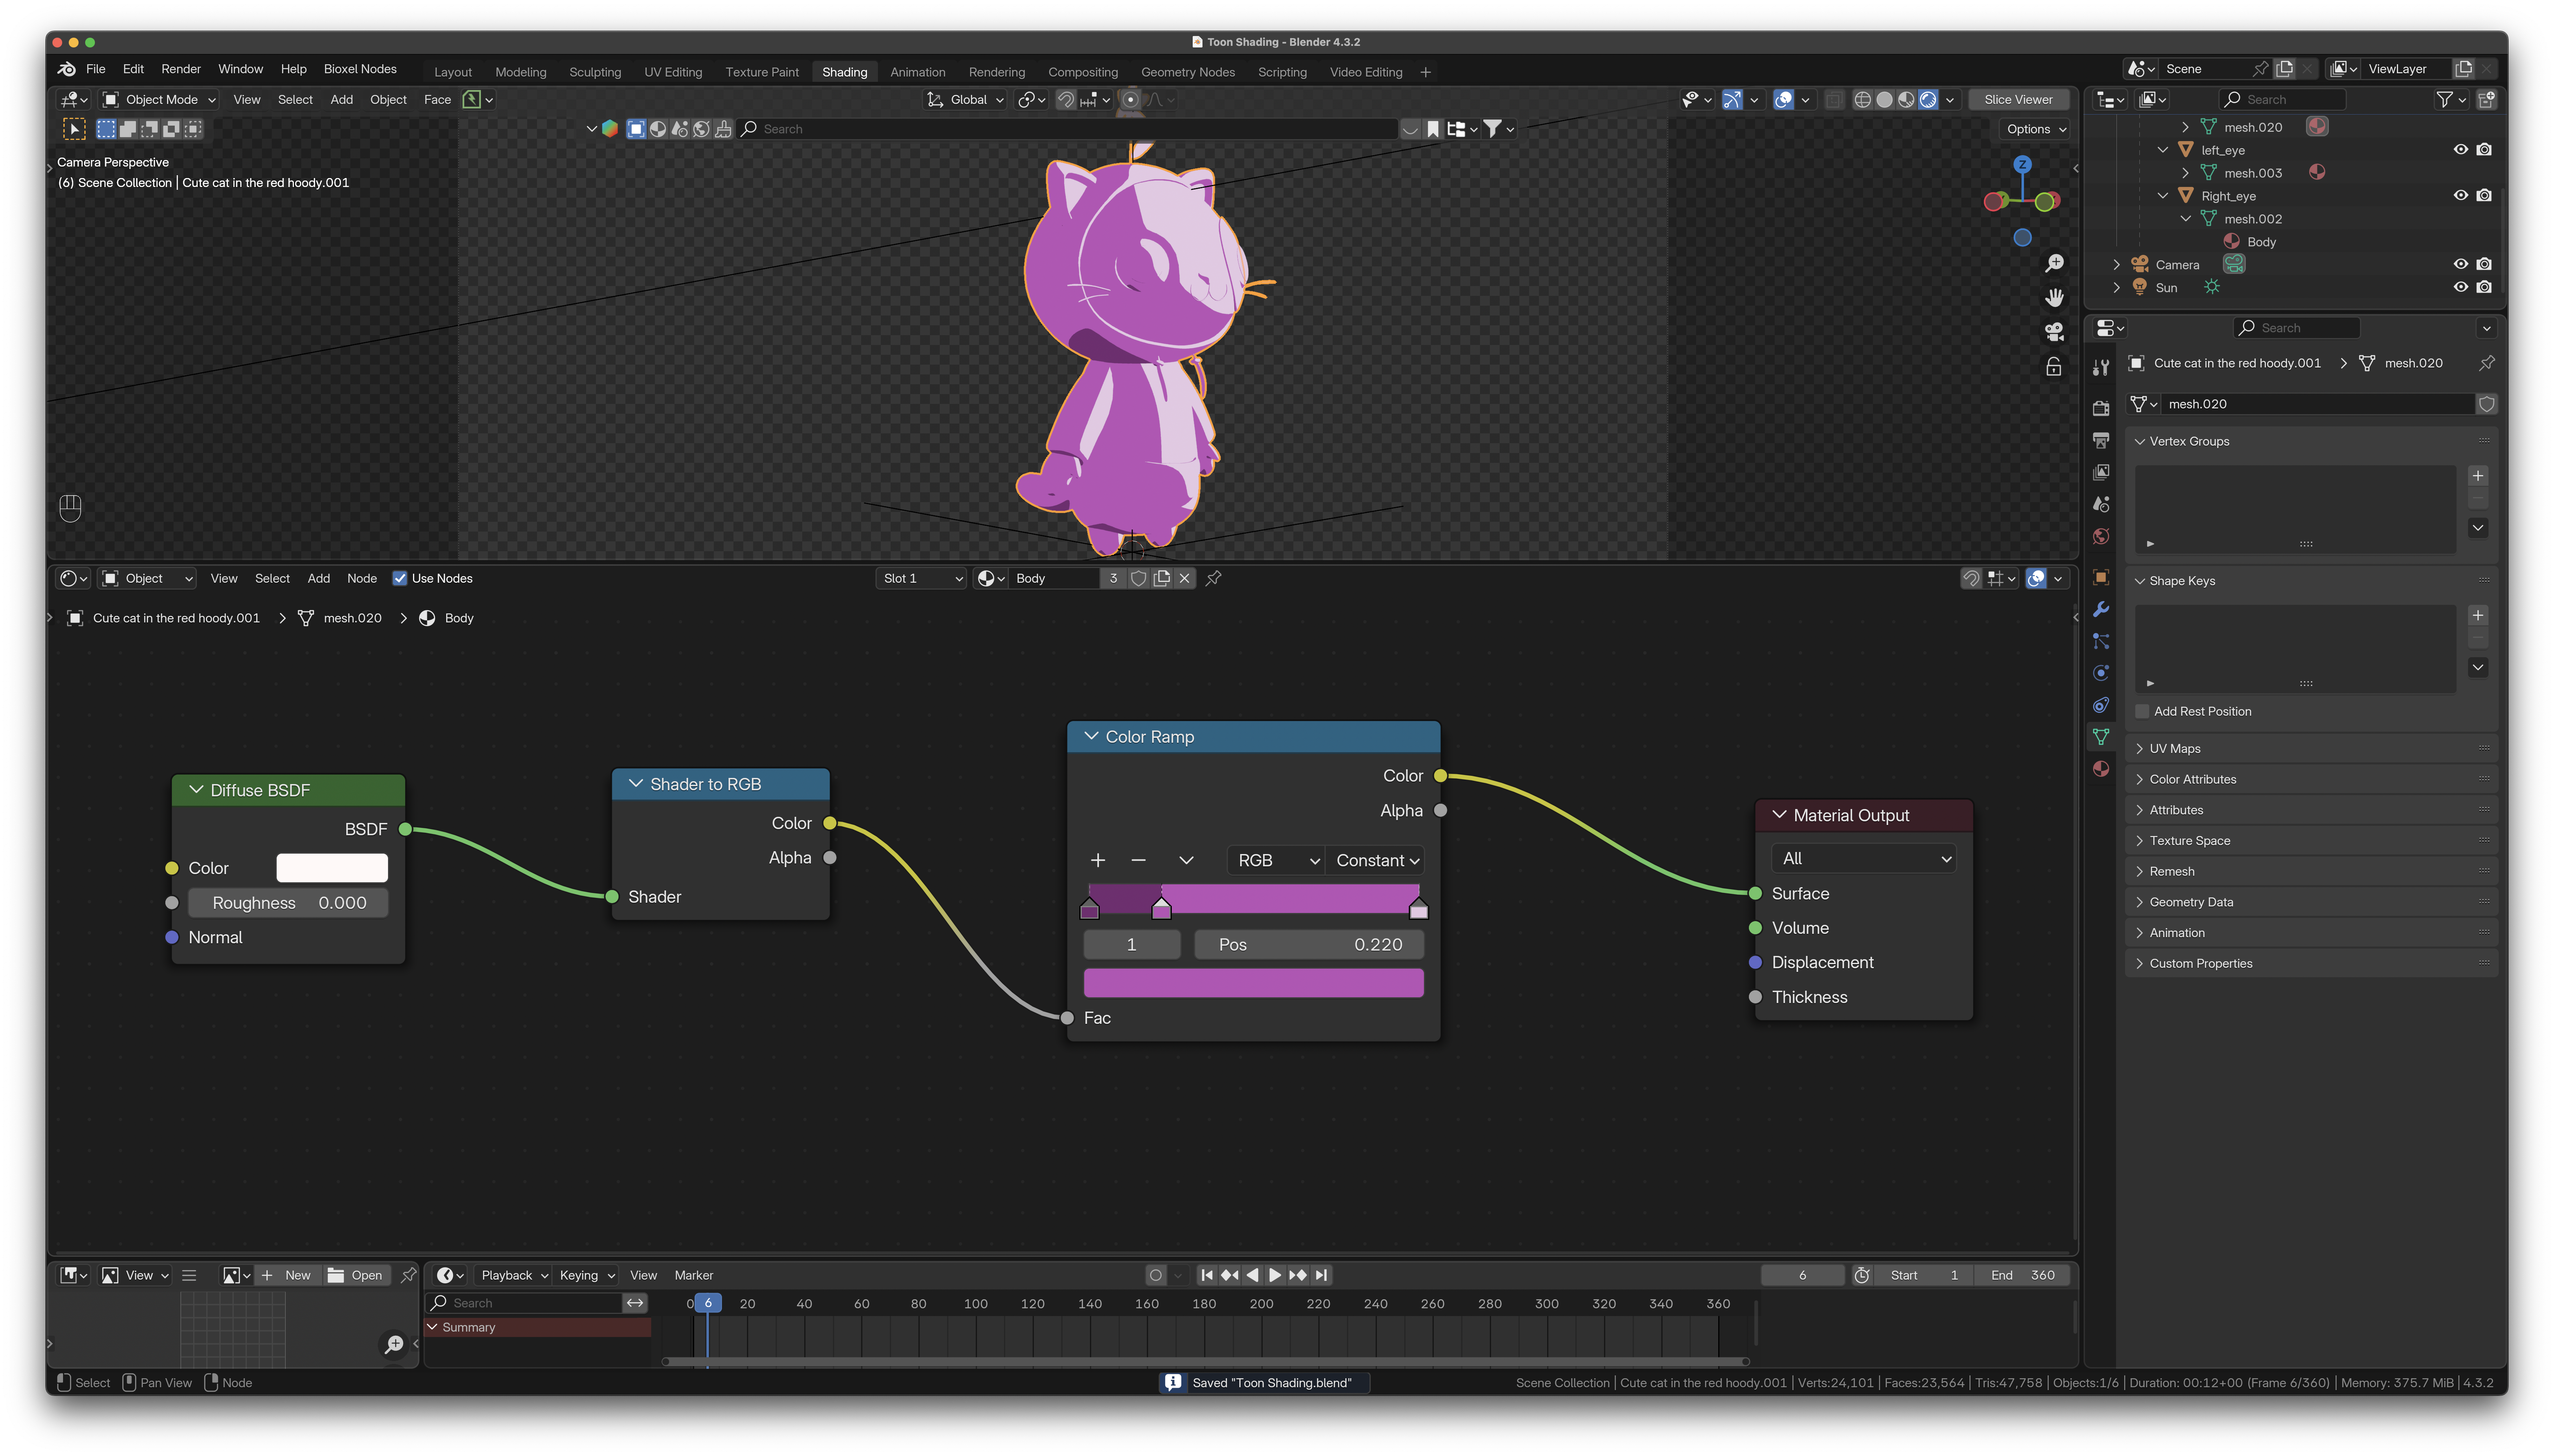Image resolution: width=2554 pixels, height=1456 pixels.
Task: Open the Render properties tab icon
Action: coord(2101,408)
